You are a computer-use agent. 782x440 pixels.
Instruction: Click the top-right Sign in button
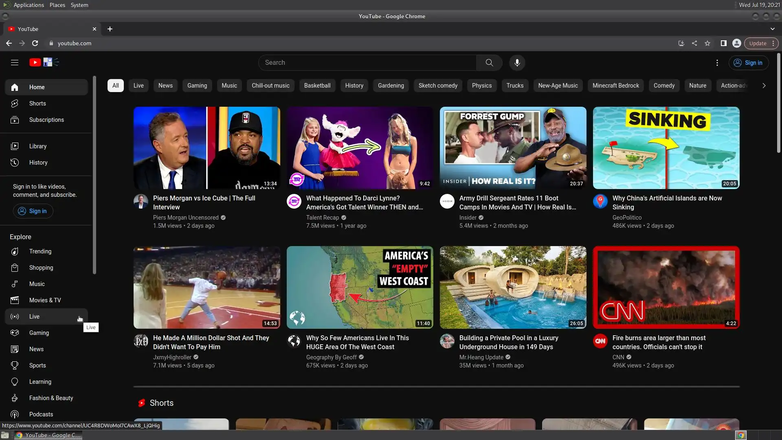click(x=748, y=63)
